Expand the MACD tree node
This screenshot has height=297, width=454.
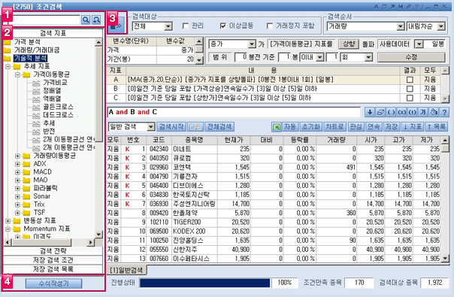click(x=17, y=172)
